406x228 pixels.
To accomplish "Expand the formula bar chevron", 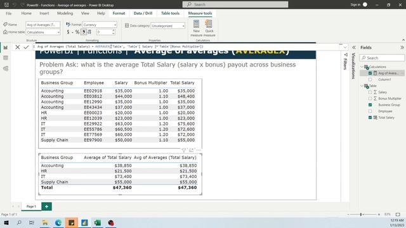I will pos(345,47).
